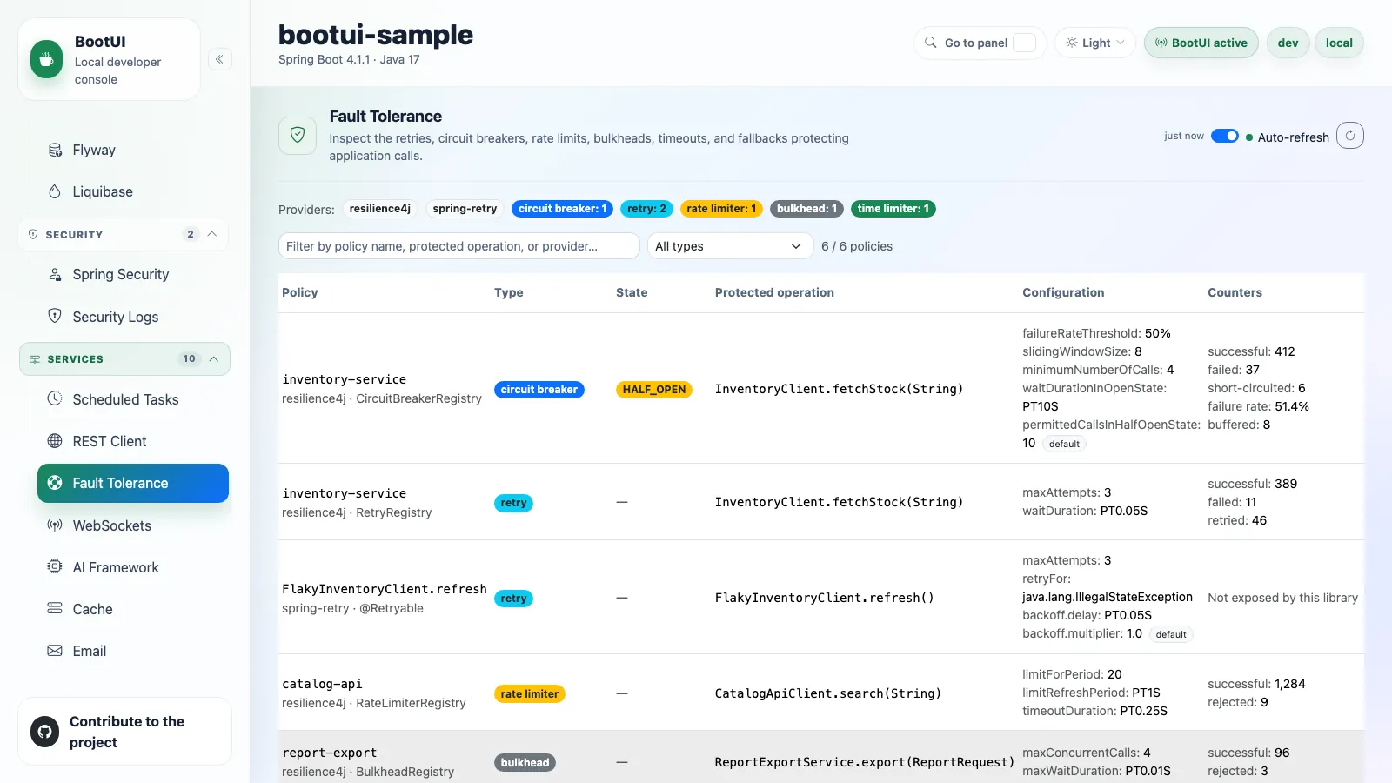Click the default tag next to permittedCallsInHalfOpenState
The width and height of the screenshot is (1392, 783).
[x=1064, y=444]
